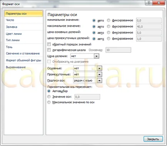
Task: Enable обратный порядок значений checkbox
Action: point(49,44)
